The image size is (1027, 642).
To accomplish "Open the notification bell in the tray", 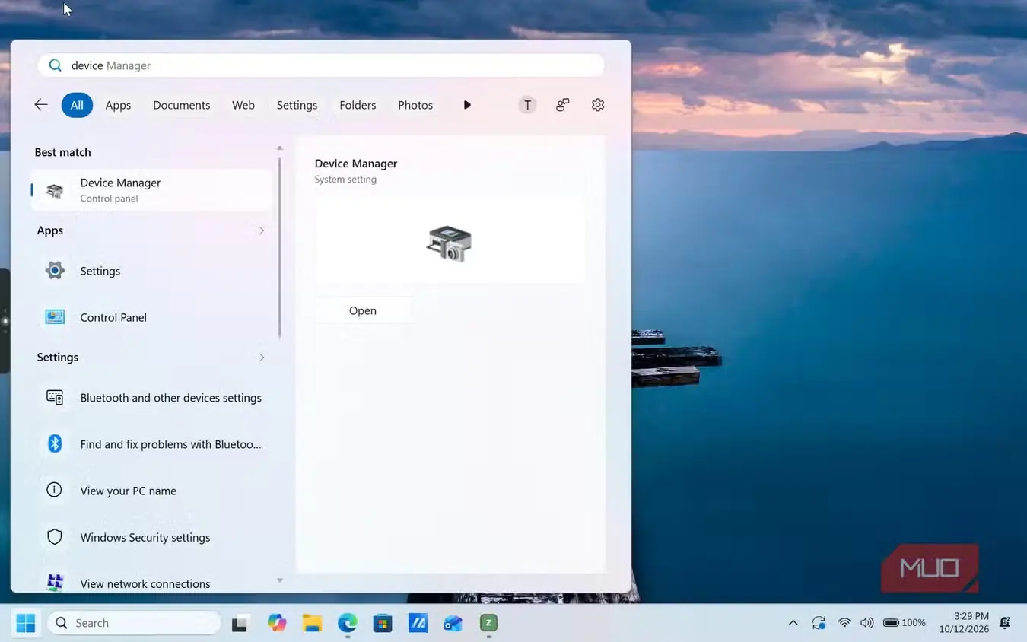I will point(1005,623).
